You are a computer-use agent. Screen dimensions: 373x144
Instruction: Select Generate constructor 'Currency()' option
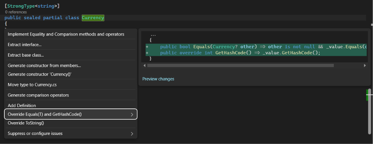(71, 74)
